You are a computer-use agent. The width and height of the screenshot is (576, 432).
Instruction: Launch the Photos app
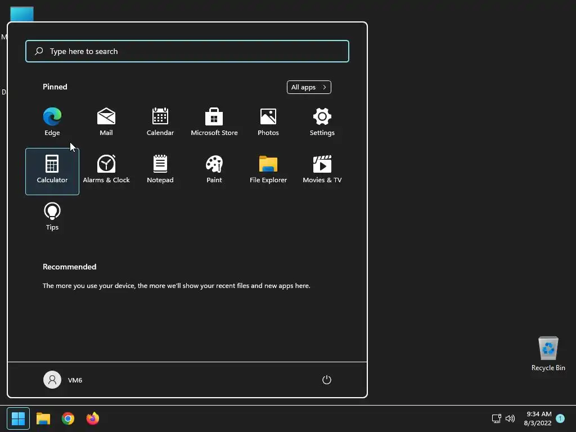tap(268, 121)
